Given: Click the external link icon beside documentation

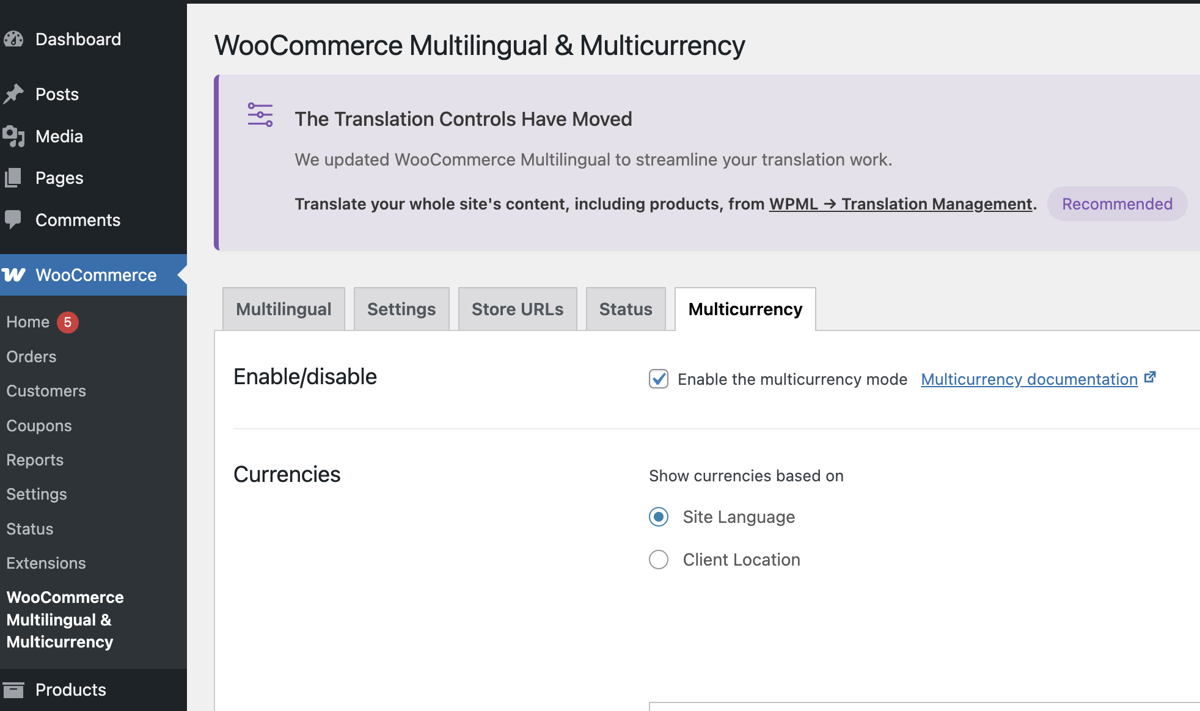Looking at the screenshot, I should [1150, 377].
